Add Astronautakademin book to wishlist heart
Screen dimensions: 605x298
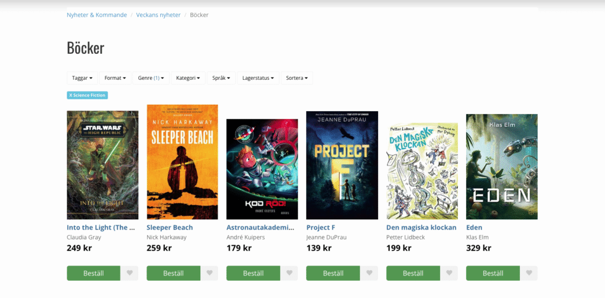tap(290, 273)
